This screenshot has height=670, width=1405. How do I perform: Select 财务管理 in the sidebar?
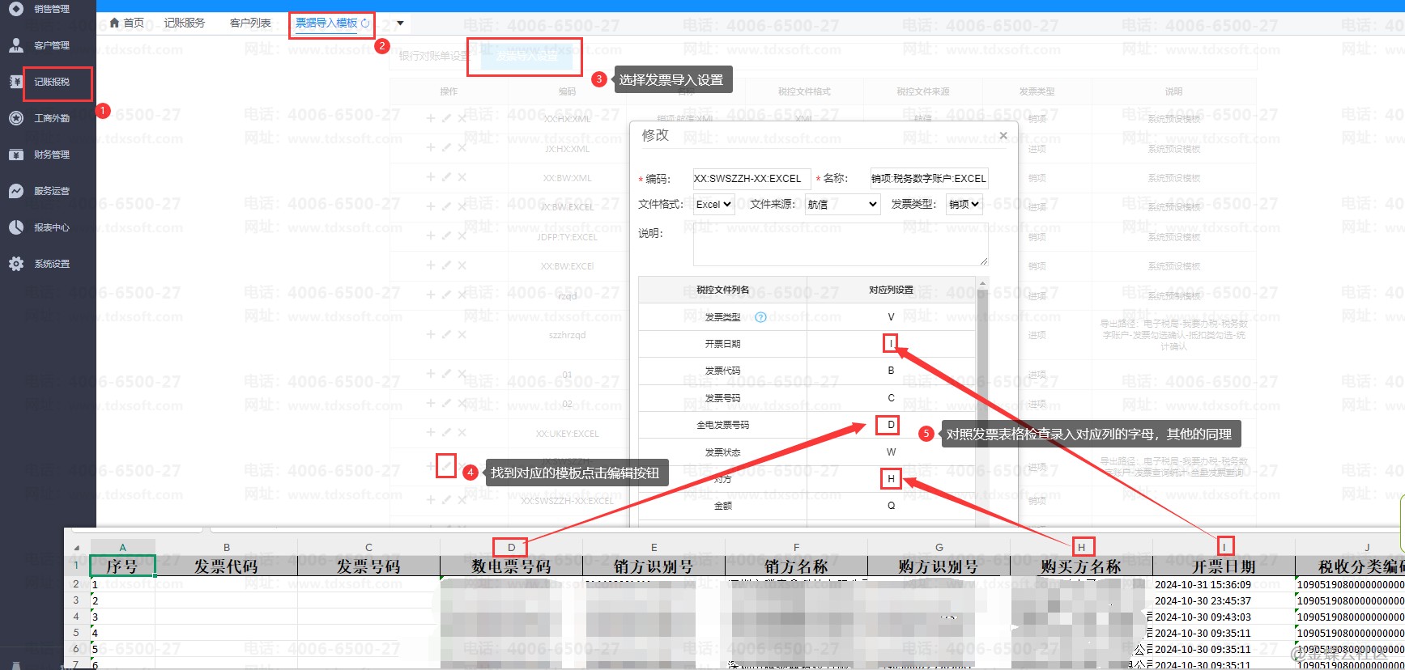tap(52, 155)
